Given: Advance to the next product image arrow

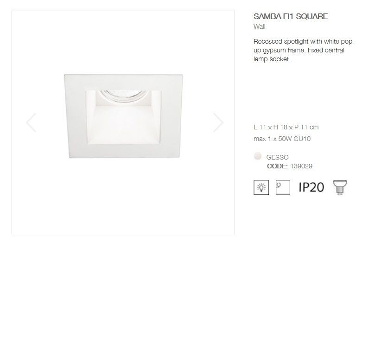Looking at the screenshot, I should point(218,122).
